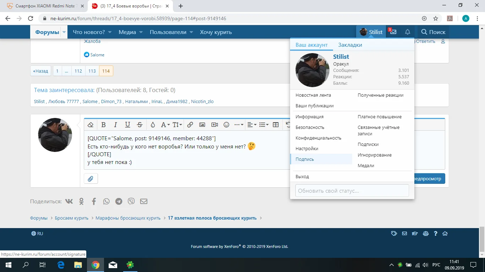This screenshot has width=485, height=272.
Task: Open the help question mark in footer
Action: [x=435, y=233]
